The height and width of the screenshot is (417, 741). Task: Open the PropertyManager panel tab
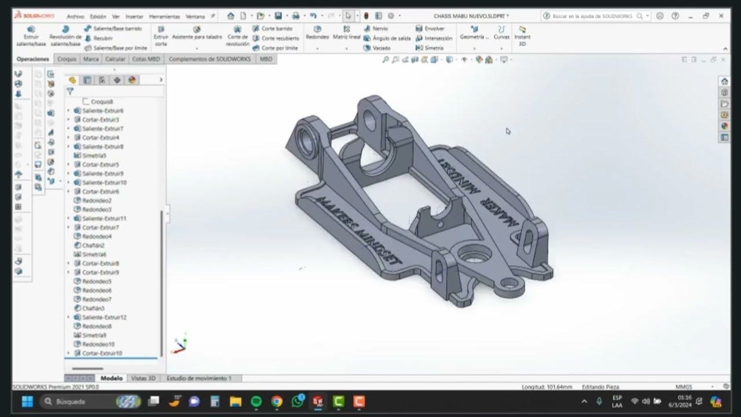tap(87, 80)
